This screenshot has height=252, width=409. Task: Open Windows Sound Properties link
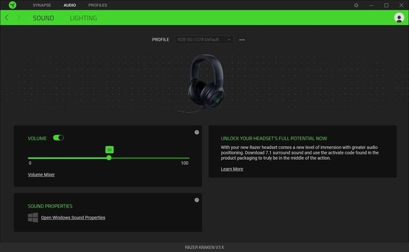(x=73, y=217)
